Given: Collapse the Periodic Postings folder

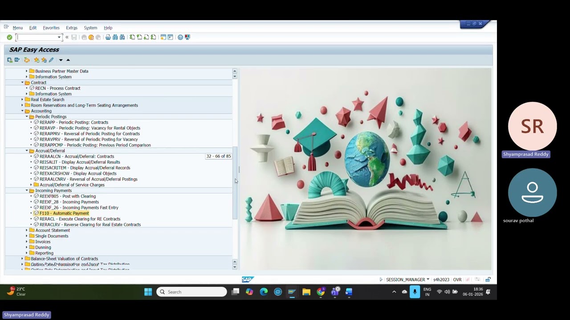Looking at the screenshot, I should coord(27,117).
